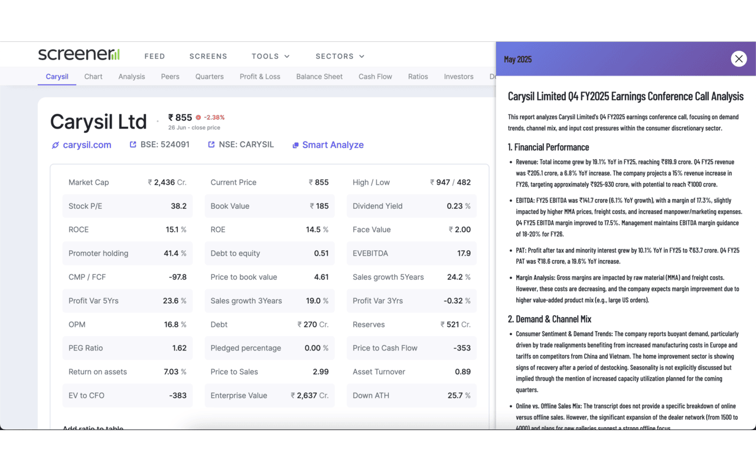Click the ROE value 14.5 %

pyautogui.click(x=317, y=230)
